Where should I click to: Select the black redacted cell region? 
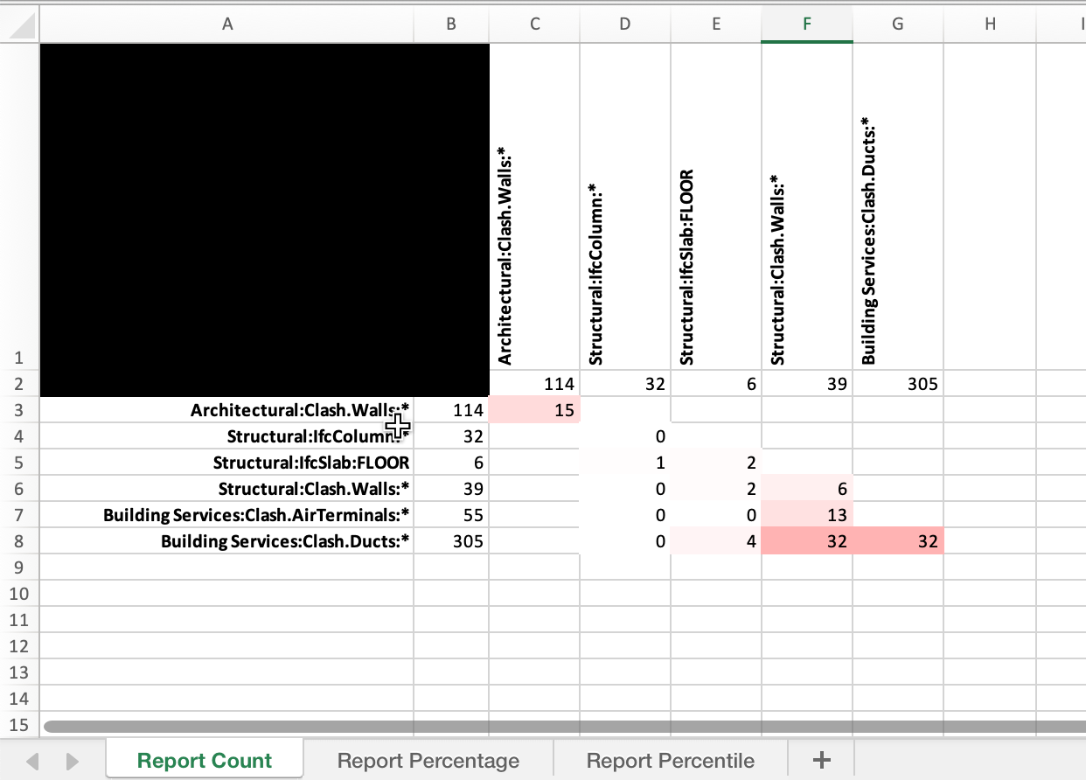(262, 219)
